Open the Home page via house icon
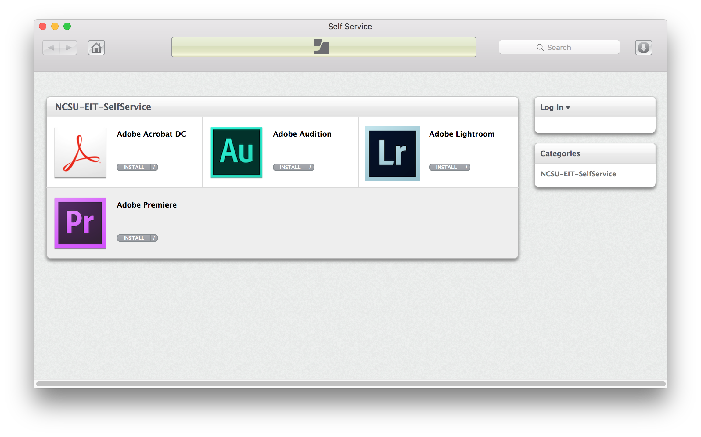This screenshot has height=437, width=701. 96,48
